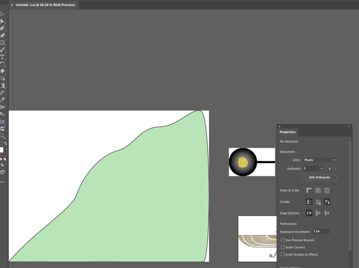
Task: Check the Scale Corners option
Action: pyautogui.click(x=283, y=247)
